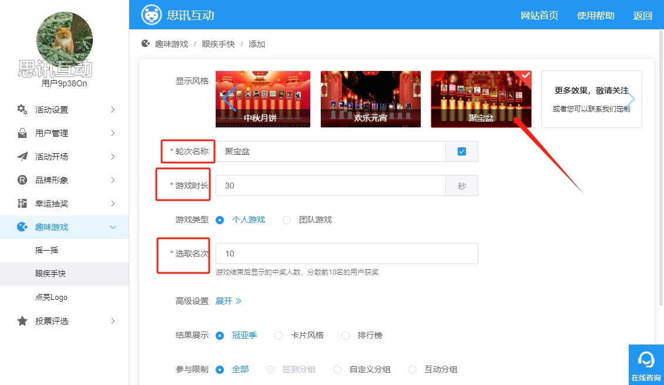Collapse the 趣味游戏 sidebar menu chevron

pyautogui.click(x=113, y=227)
